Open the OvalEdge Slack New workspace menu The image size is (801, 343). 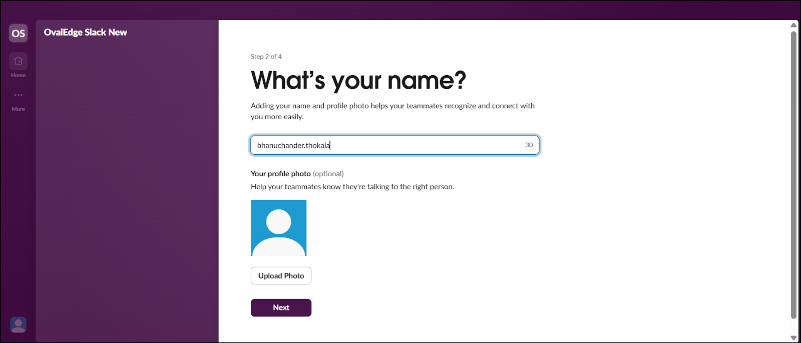86,33
